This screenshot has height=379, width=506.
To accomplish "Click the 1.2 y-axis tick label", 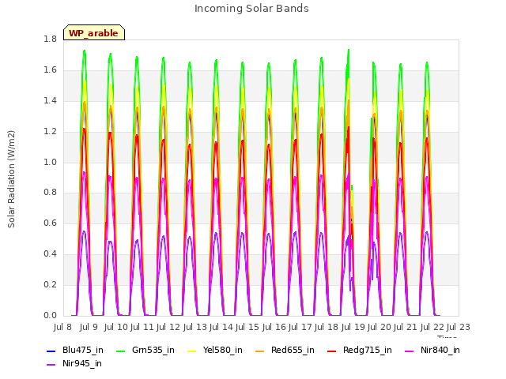I will click(50, 132).
